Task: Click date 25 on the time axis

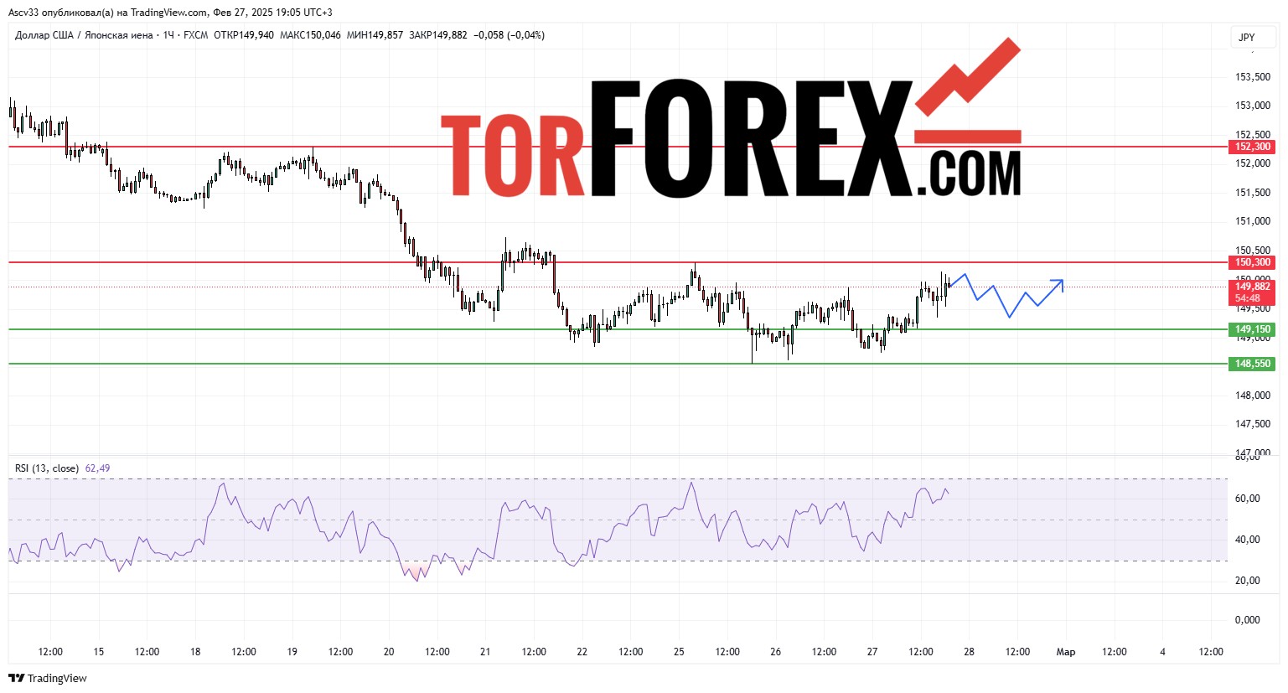Action: tap(679, 652)
